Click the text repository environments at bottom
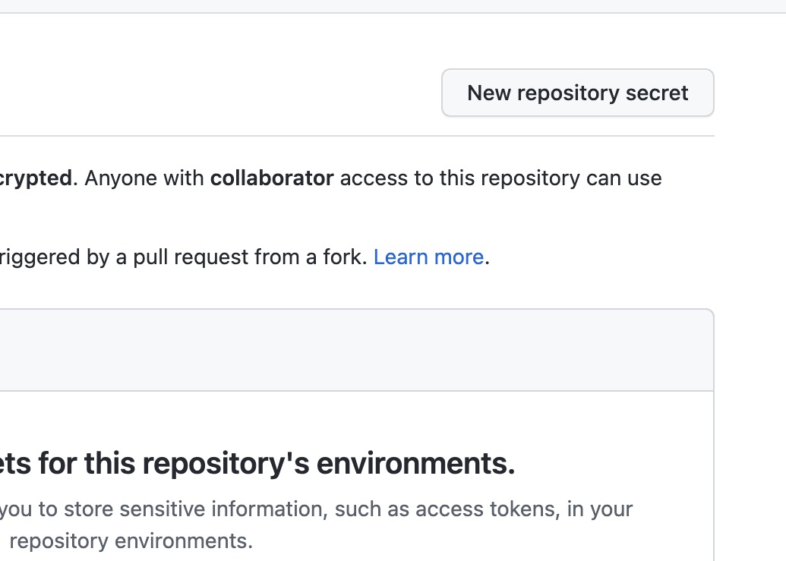The width and height of the screenshot is (786, 561). click(131, 541)
